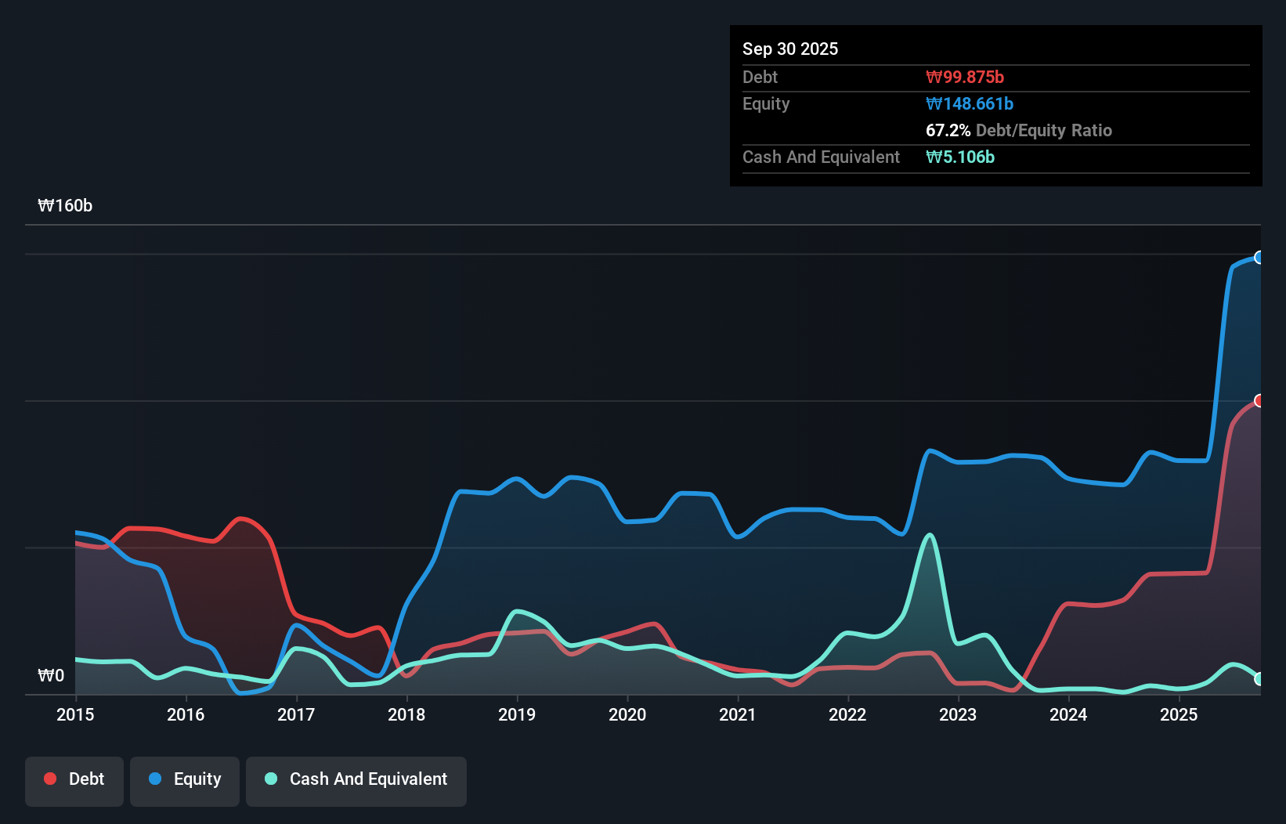Click the ₩99.875b Debt value

point(966,77)
